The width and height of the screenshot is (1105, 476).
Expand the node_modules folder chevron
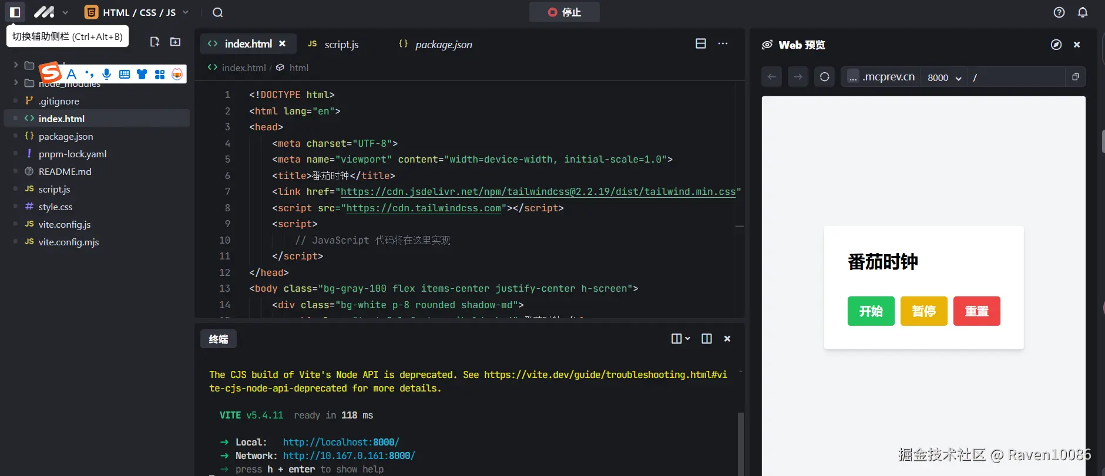(16, 83)
